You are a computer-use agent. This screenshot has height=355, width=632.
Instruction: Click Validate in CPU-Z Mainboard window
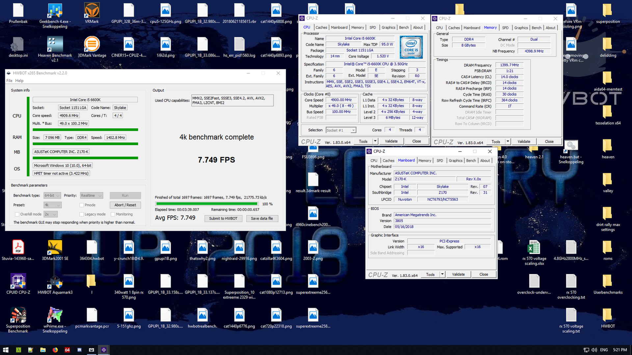(x=459, y=274)
